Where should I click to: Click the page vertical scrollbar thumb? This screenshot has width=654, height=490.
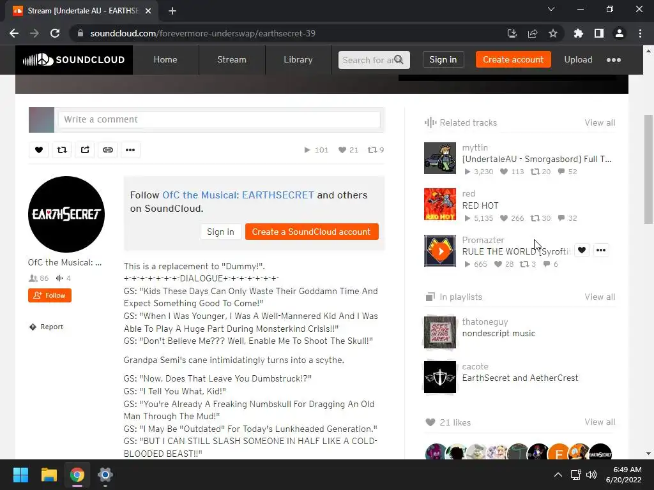(648, 169)
